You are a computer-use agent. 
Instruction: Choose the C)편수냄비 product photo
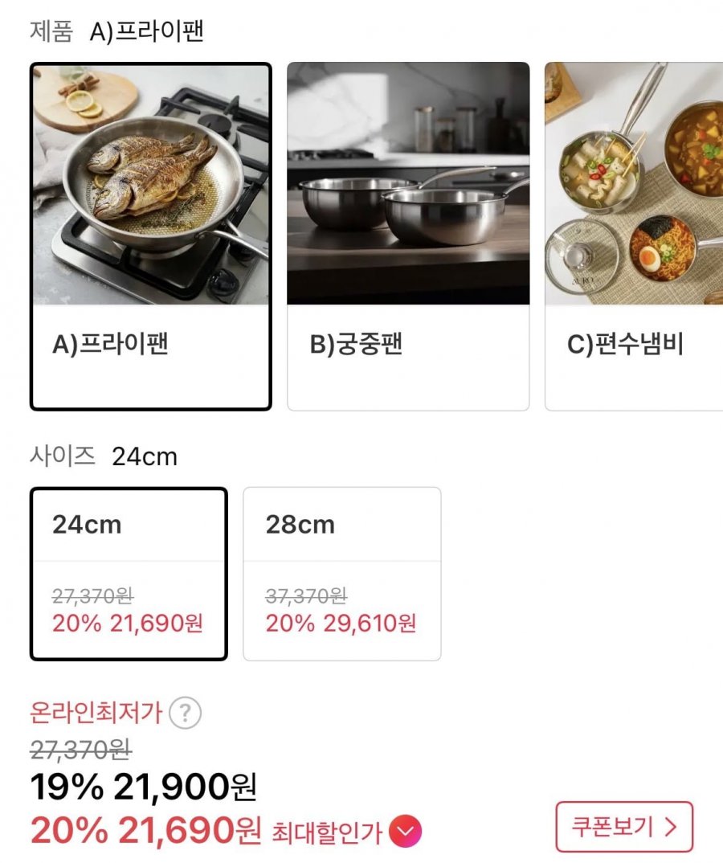click(634, 184)
